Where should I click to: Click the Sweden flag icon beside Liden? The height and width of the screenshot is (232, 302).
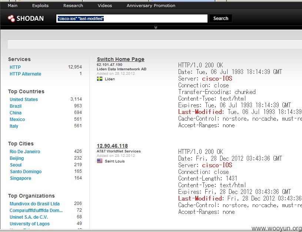pos(100,79)
